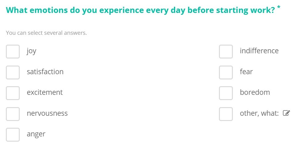Viewport: 305px width, 145px height.
Task: Click the 'indifference' answer label
Action: coord(259,51)
